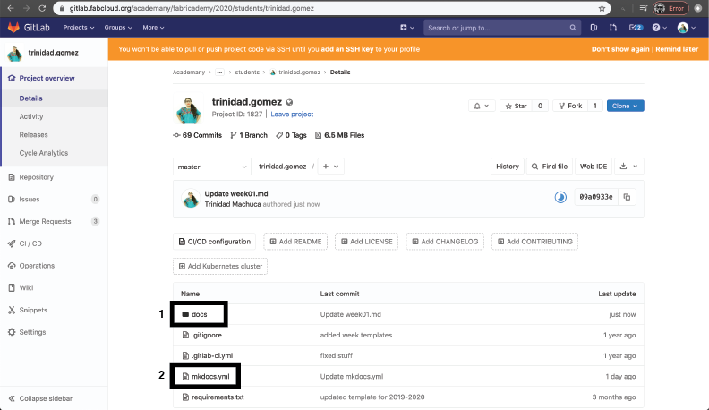The width and height of the screenshot is (709, 410).
Task: Open the user avatar menu in navbar
Action: point(687,28)
